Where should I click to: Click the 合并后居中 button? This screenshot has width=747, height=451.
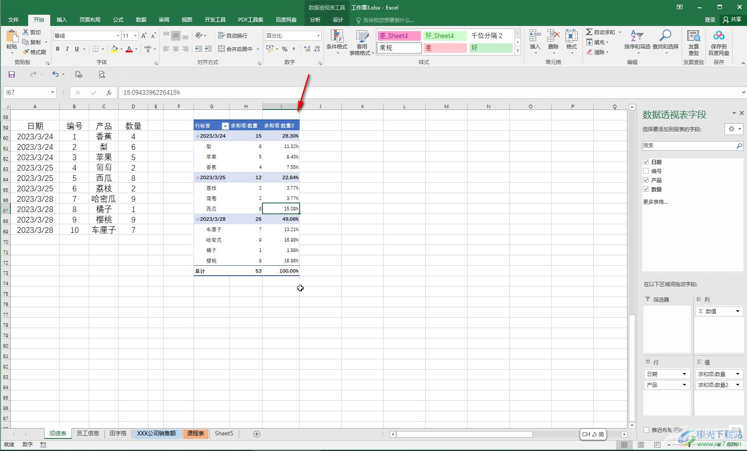(236, 49)
